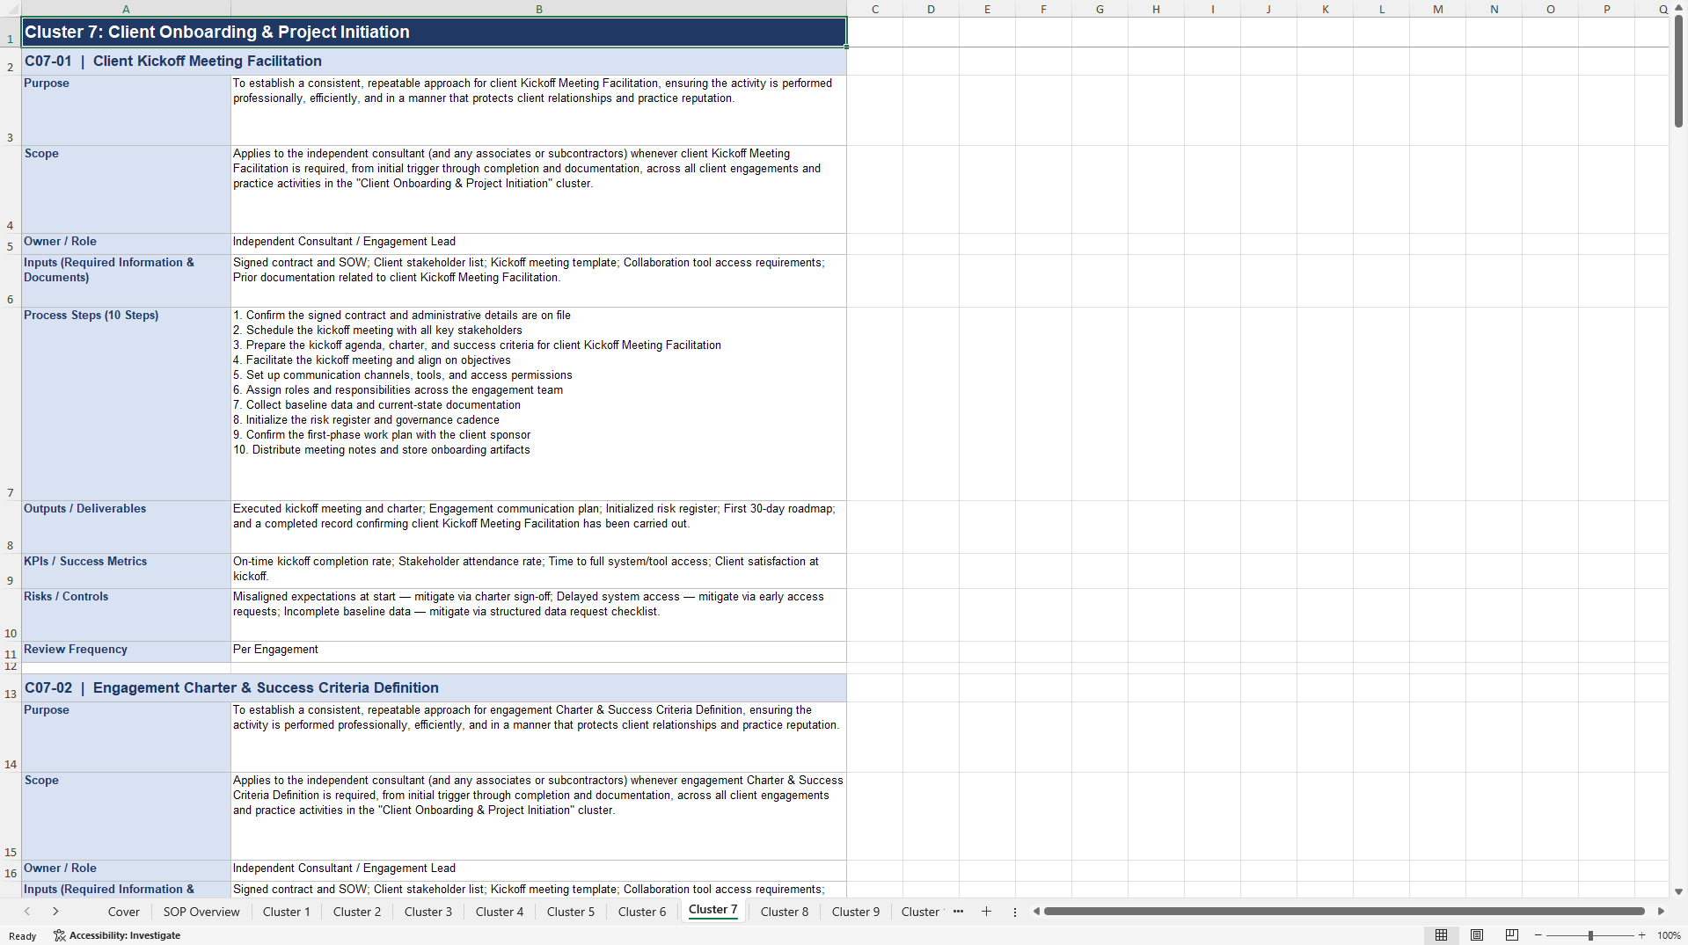
Task: Select the active Cluster 7 tab
Action: coord(713,910)
